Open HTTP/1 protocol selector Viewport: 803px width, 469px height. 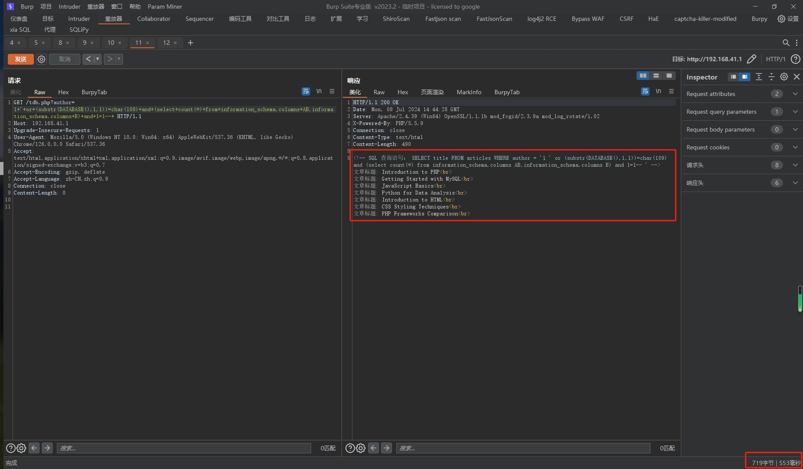[776, 59]
